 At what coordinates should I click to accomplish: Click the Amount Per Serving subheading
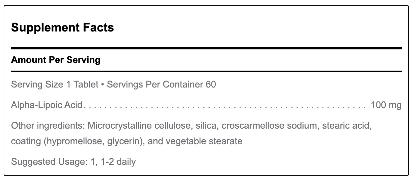tap(56, 60)
